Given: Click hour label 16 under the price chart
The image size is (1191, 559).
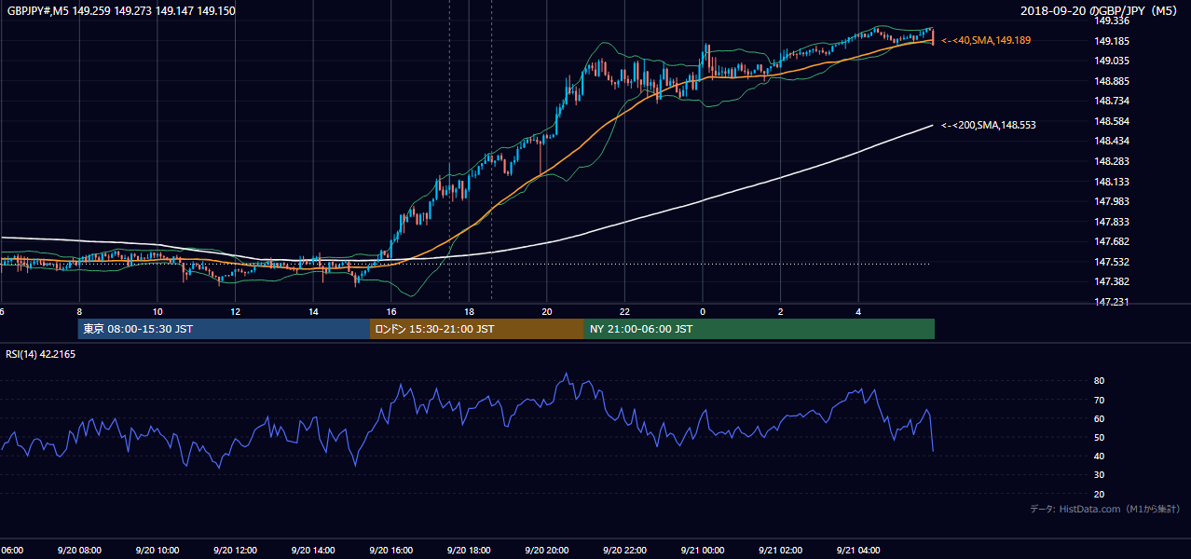Looking at the screenshot, I should click(x=391, y=311).
